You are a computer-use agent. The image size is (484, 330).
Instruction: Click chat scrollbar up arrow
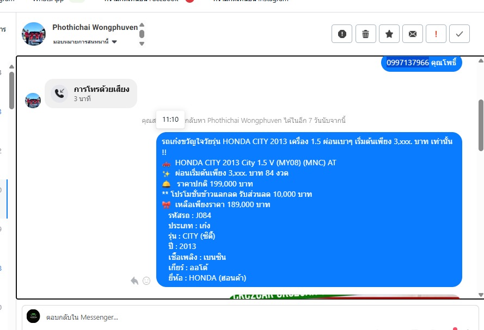[481, 61]
